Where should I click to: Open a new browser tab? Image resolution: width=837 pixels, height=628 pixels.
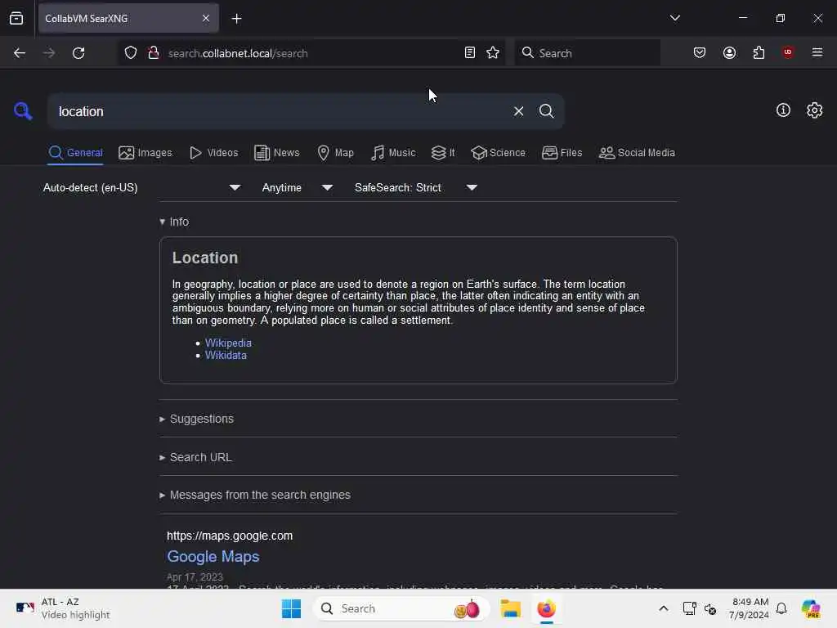pos(236,19)
